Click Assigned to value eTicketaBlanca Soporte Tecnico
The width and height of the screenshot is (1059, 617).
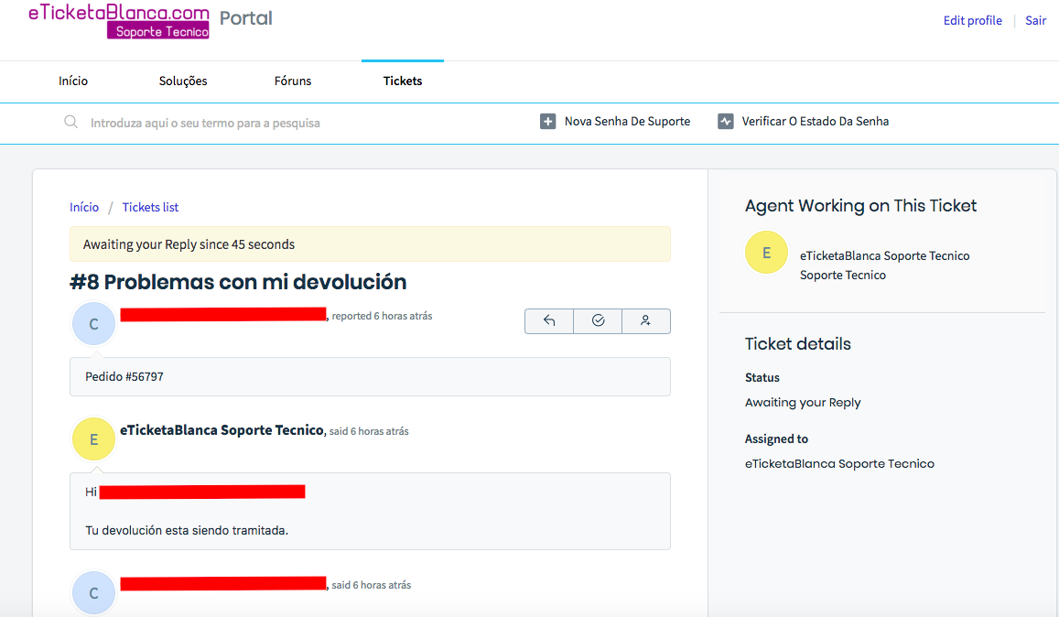(x=839, y=463)
